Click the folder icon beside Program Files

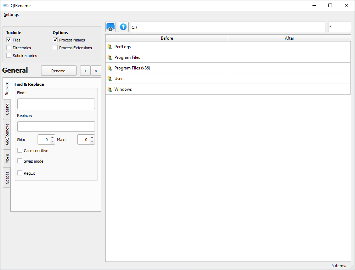click(109, 57)
